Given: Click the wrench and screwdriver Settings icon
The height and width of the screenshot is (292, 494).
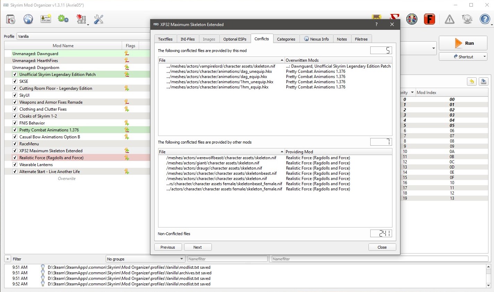Looking at the screenshot, I should pyautogui.click(x=99, y=19).
